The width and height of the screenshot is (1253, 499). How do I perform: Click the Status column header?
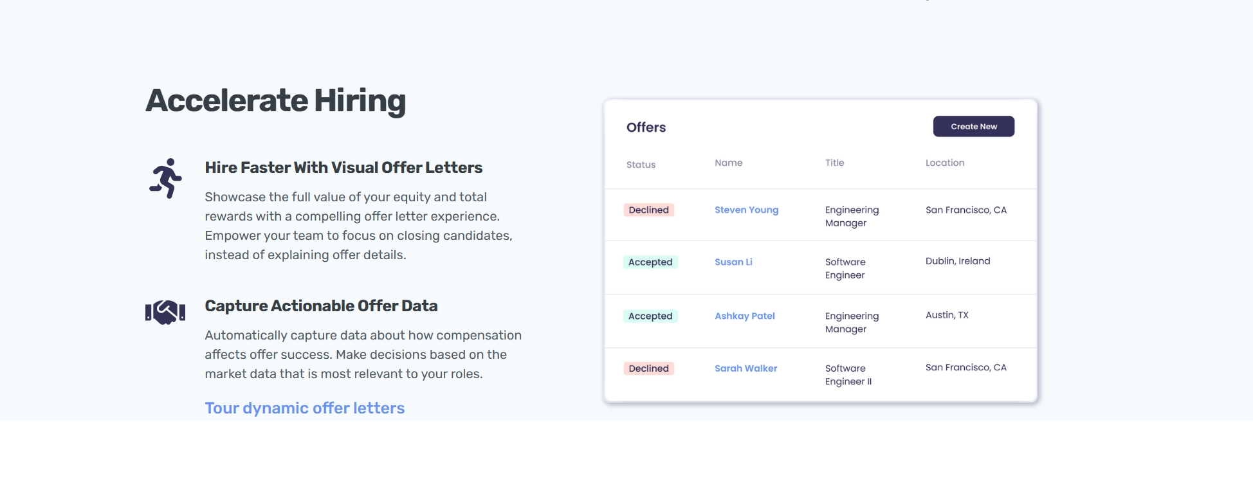(641, 165)
